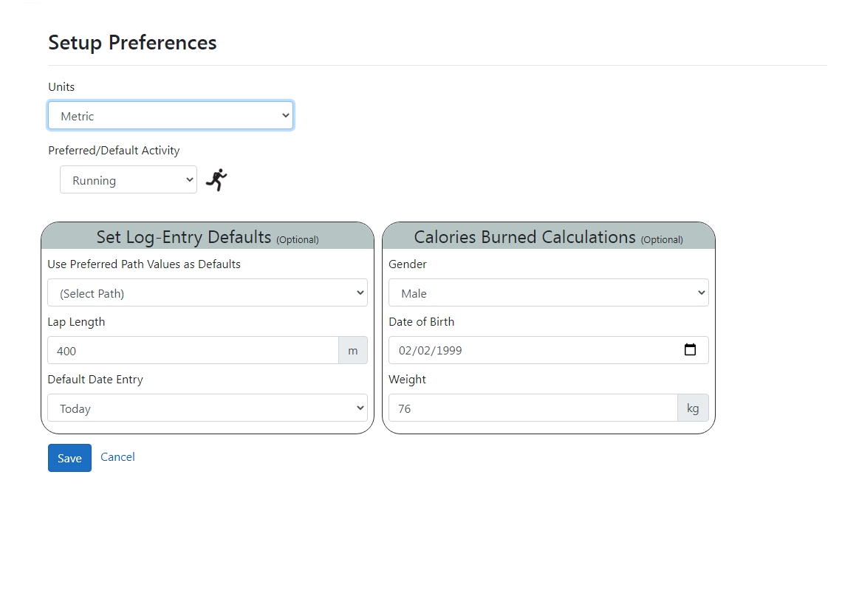This screenshot has height=613, width=842.
Task: Select the day segment of Date of Birth
Action: (423, 351)
